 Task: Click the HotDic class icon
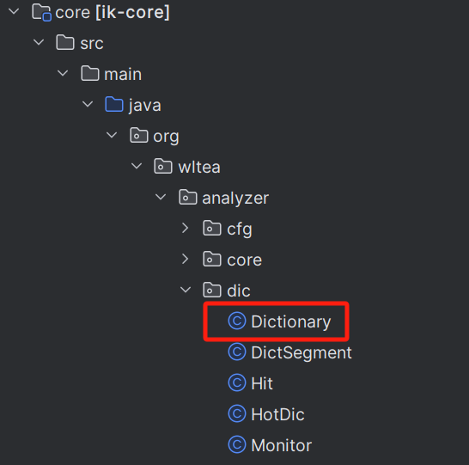coord(237,413)
